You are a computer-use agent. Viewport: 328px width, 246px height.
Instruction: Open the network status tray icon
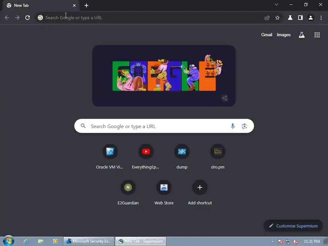(x=288, y=242)
